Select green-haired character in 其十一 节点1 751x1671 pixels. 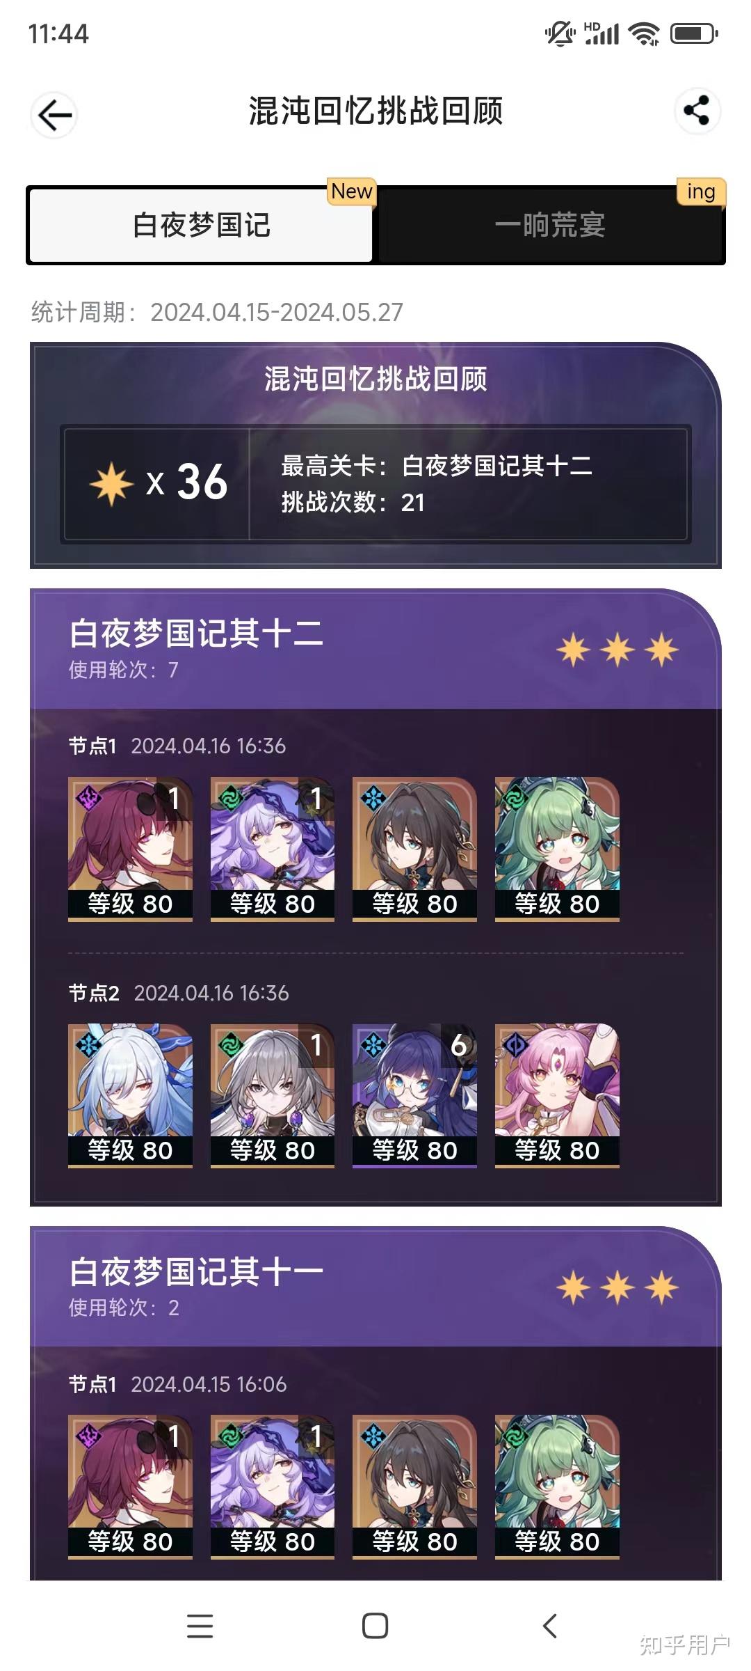[557, 1486]
